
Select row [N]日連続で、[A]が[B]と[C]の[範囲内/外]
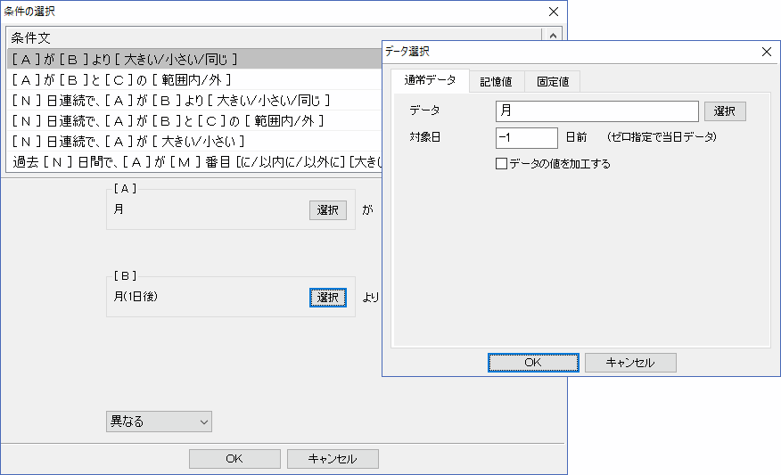coord(194,120)
